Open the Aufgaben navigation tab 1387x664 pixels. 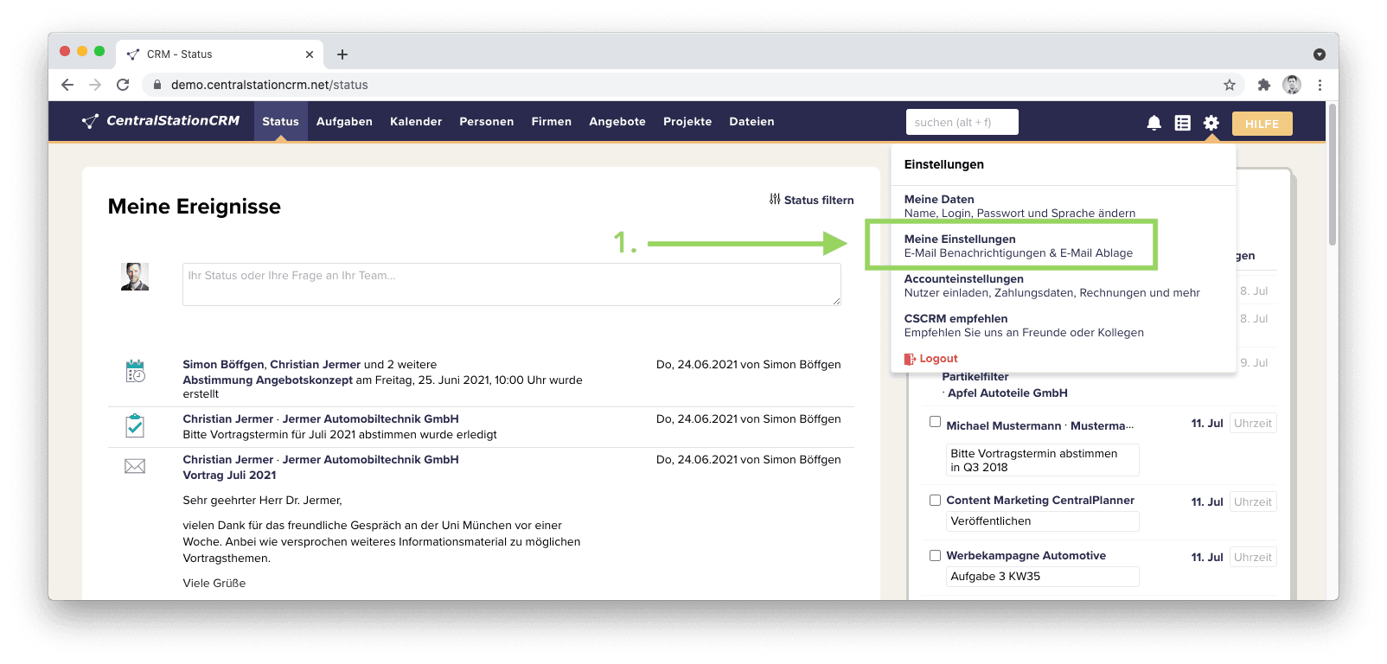point(344,122)
